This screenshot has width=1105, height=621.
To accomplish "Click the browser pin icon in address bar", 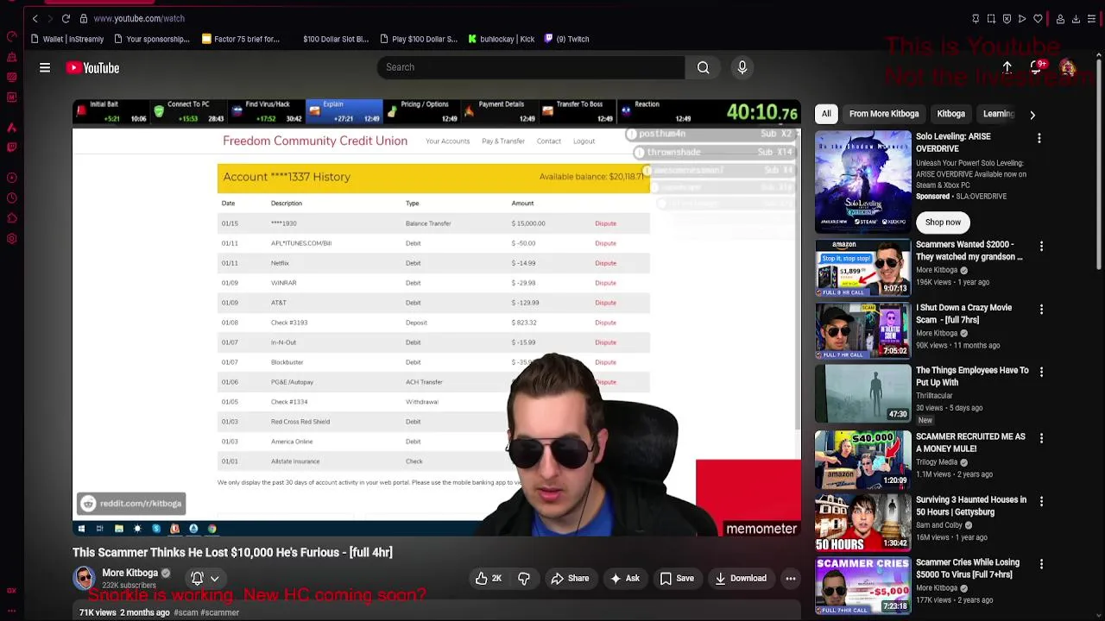I will point(976,18).
